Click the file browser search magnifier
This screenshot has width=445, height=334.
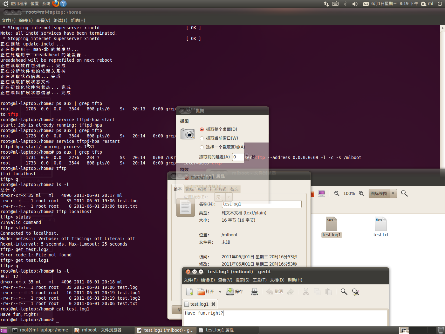404,193
